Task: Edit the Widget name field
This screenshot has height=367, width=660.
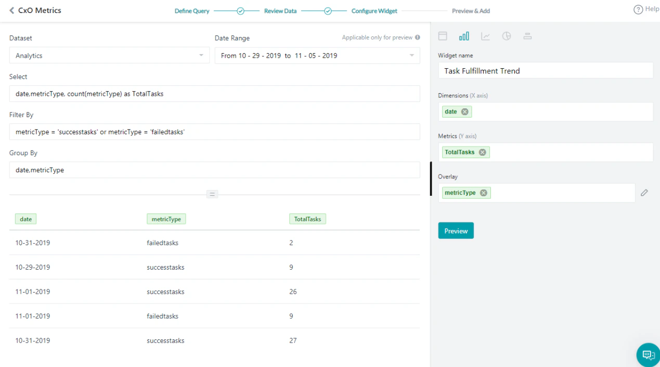Action: pyautogui.click(x=545, y=70)
